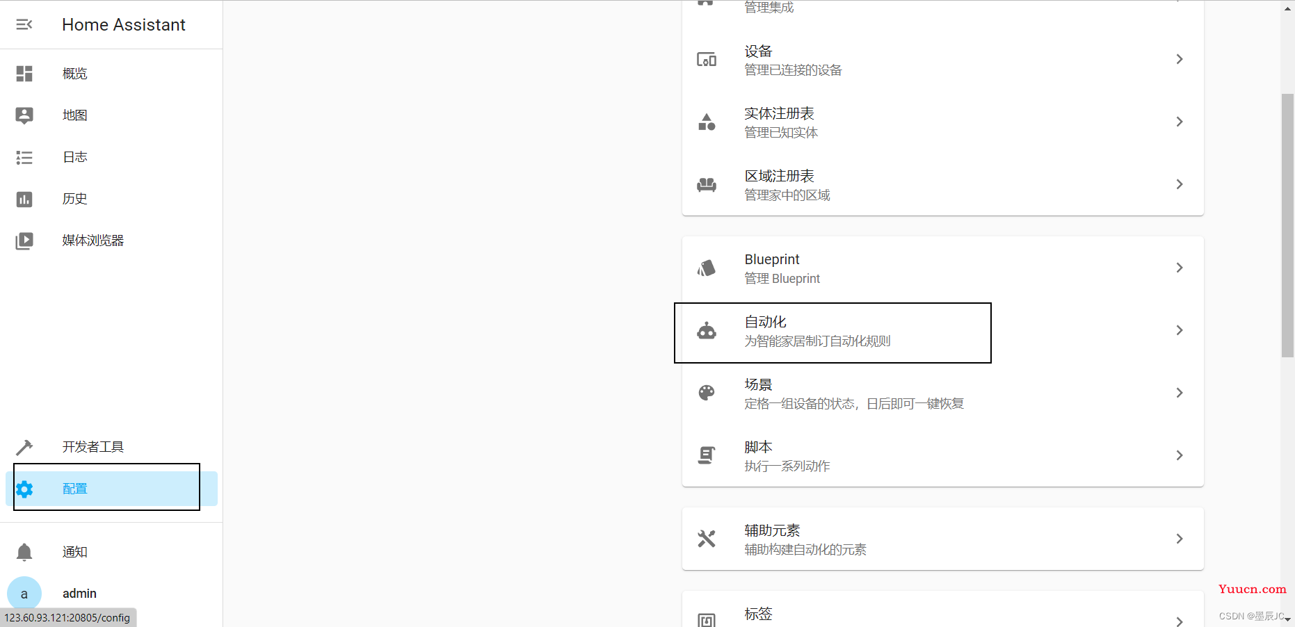Open 历史 in the sidebar
This screenshot has height=627, width=1295.
coord(111,199)
